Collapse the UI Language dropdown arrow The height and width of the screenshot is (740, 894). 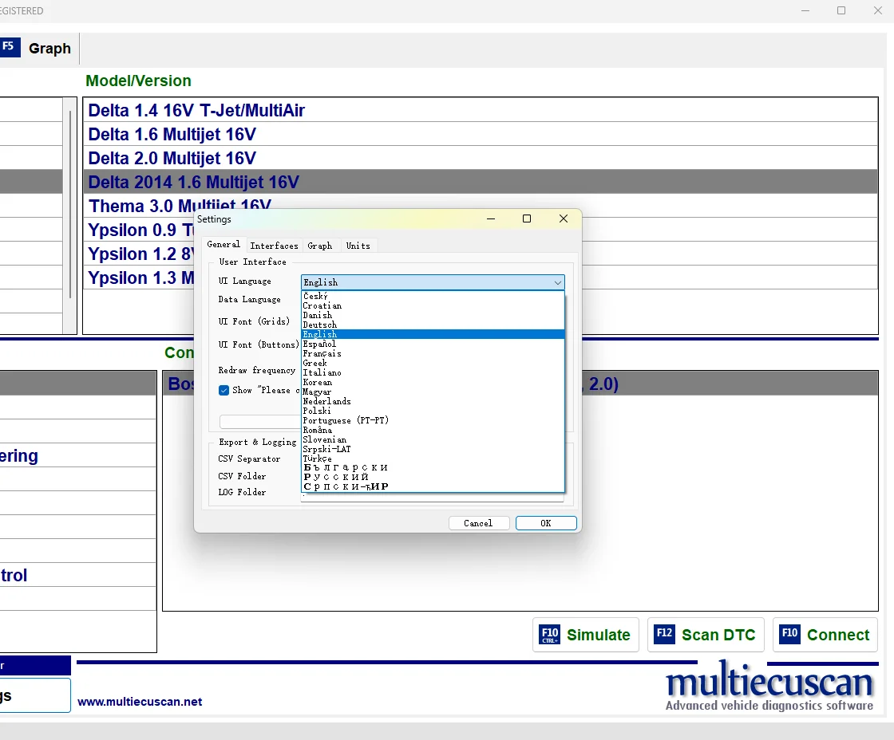pyautogui.click(x=558, y=282)
